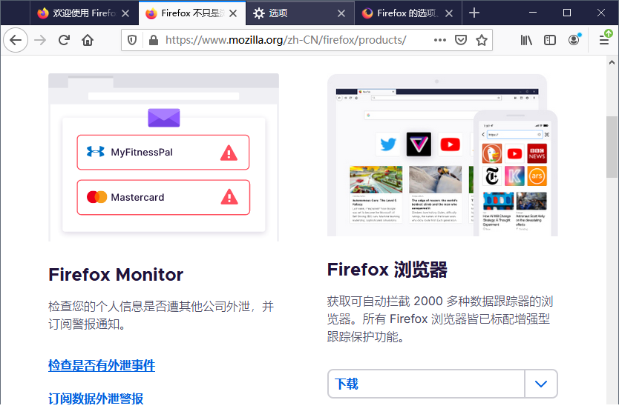Toggle the sidebar view
The image size is (619, 420).
pyautogui.click(x=549, y=40)
